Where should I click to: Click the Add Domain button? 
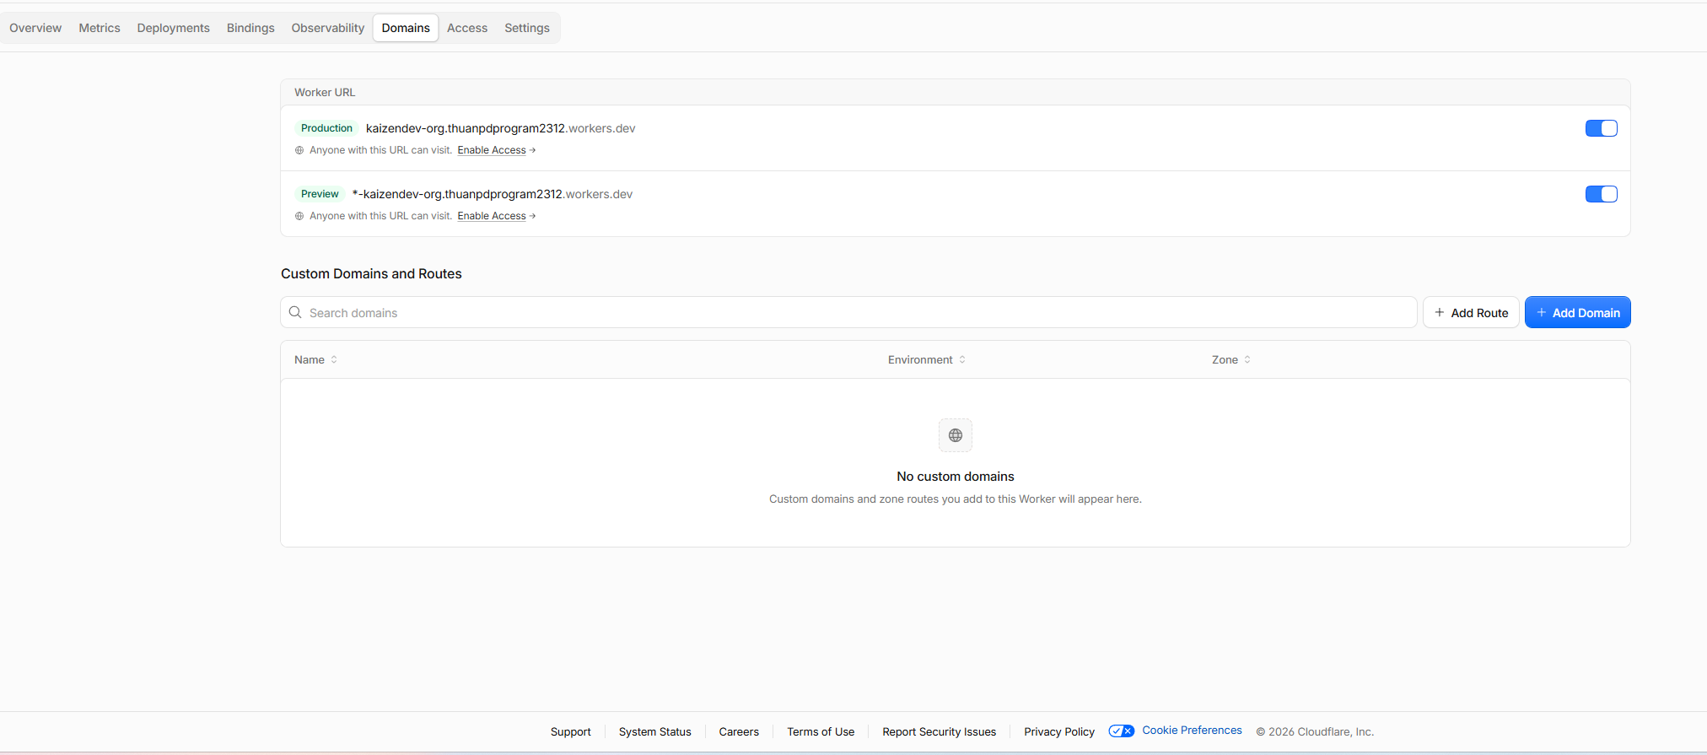[1577, 312]
